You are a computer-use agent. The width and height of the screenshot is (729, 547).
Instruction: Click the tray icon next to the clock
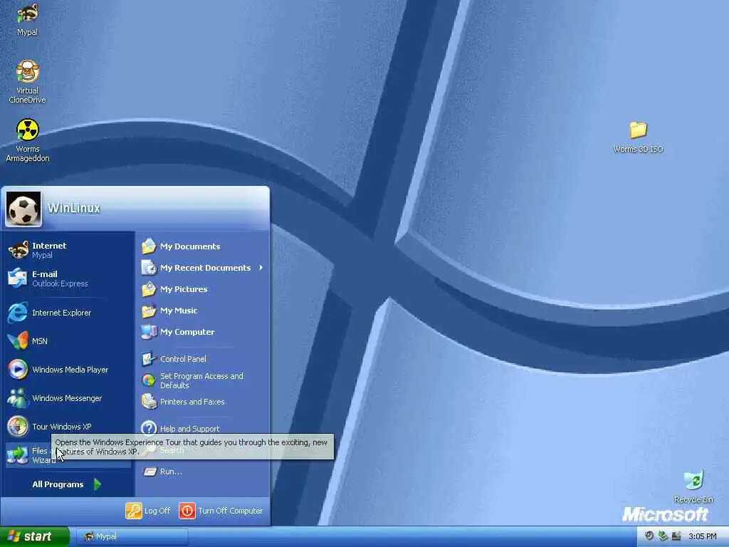pyautogui.click(x=676, y=536)
